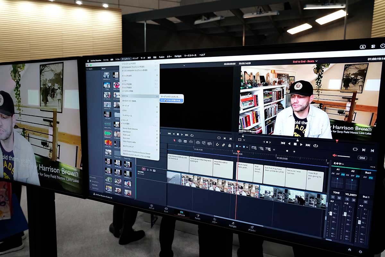
Task: Click the Trim Edit mode tool
Action: coord(180,141)
